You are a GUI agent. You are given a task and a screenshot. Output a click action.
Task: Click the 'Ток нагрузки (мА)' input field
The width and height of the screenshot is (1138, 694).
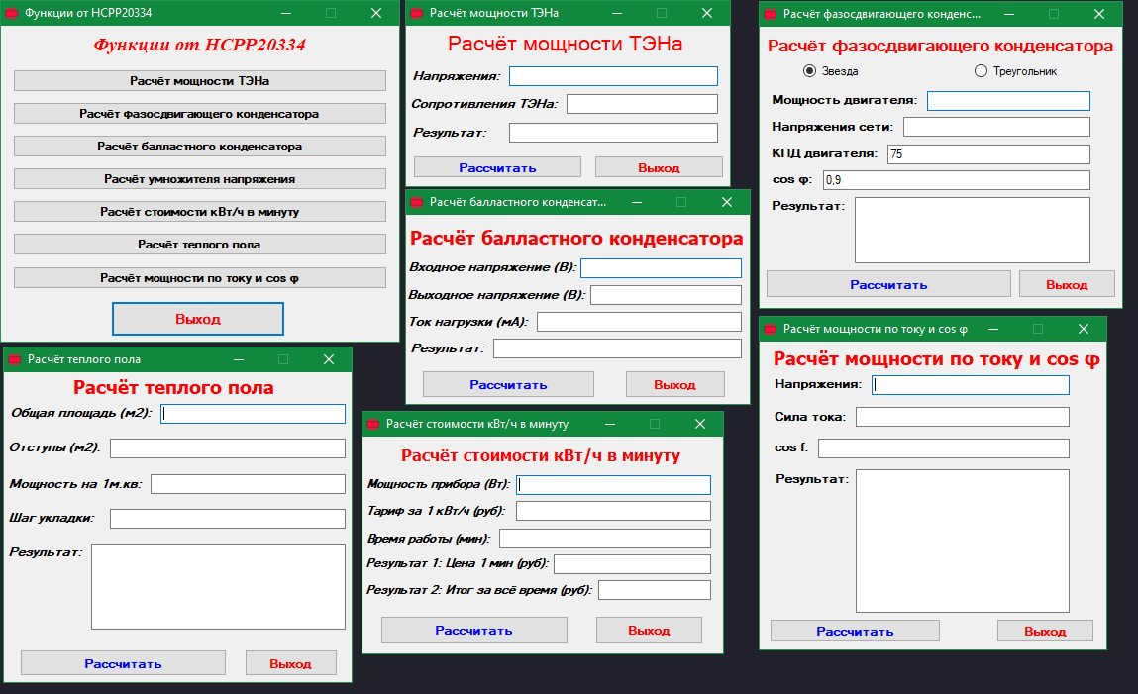(639, 322)
